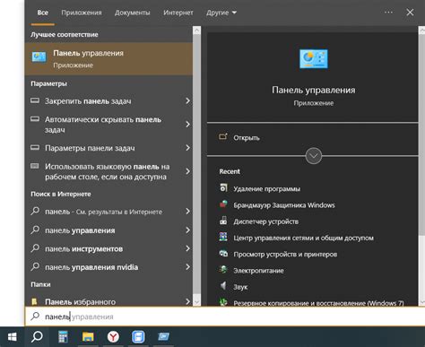Click the Удаление программы icon
The height and width of the screenshot is (347, 425).
click(x=223, y=187)
